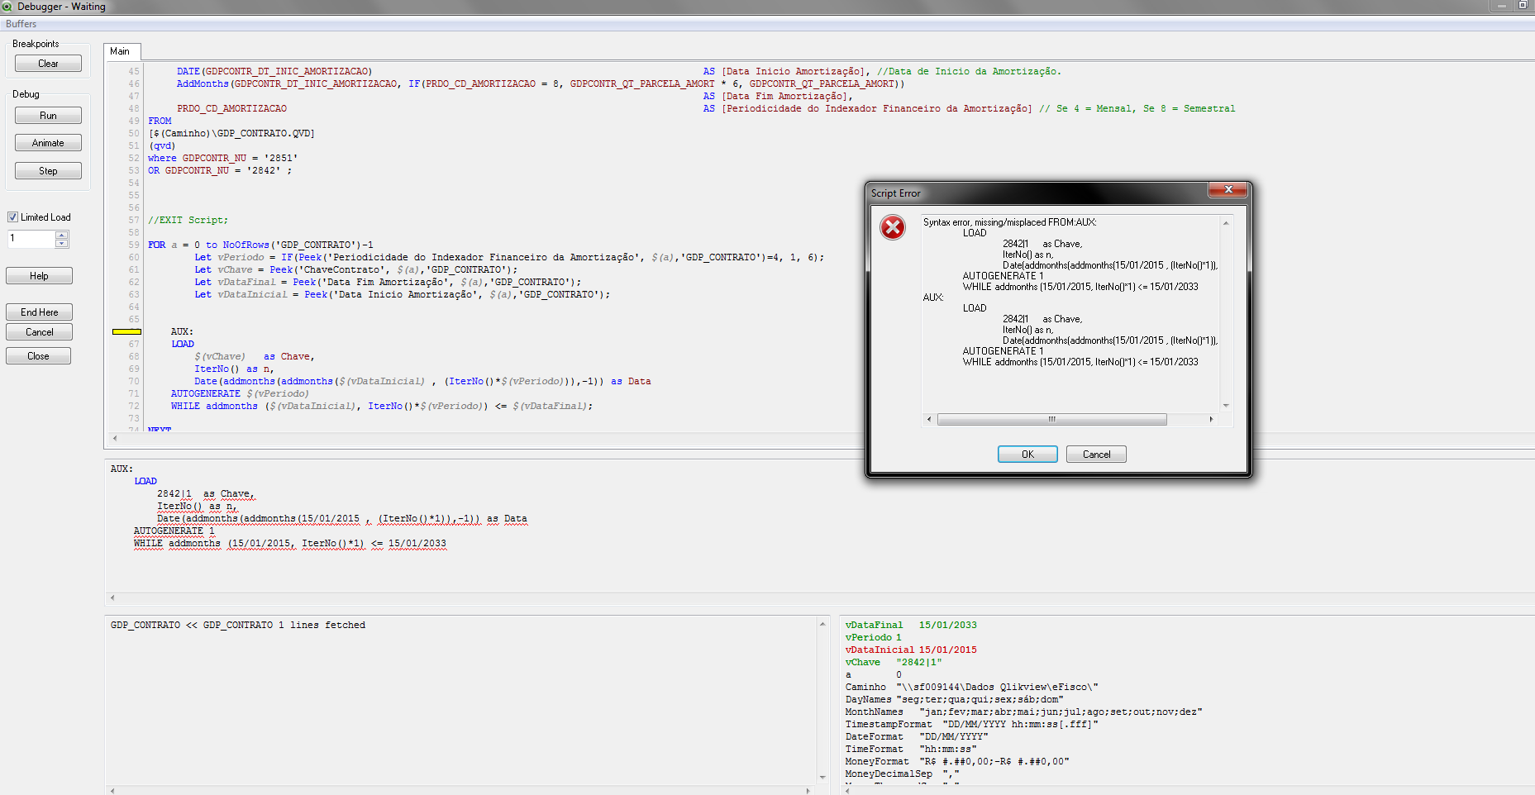Click the horizontal scrollbar thumb in error dialog

(x=1051, y=420)
